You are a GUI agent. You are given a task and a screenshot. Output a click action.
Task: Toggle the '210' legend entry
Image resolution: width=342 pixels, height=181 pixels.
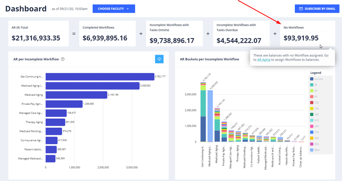click(315, 120)
